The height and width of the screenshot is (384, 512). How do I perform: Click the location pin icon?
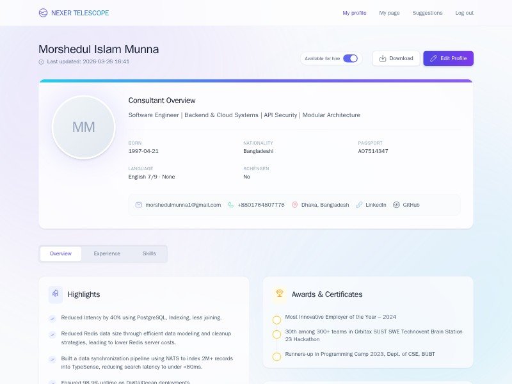point(295,205)
